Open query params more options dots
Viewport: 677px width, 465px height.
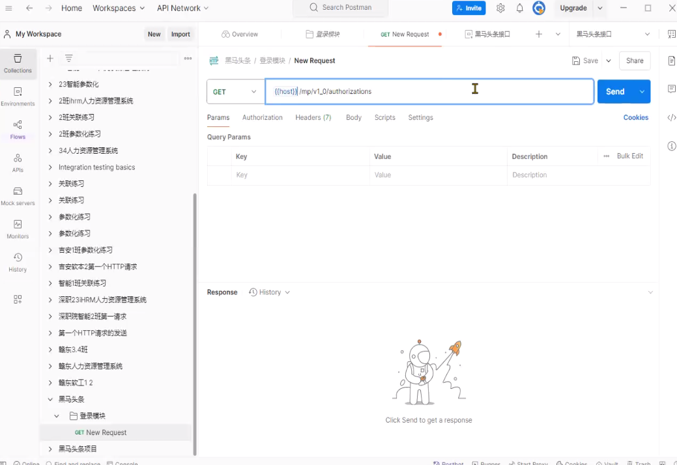click(x=607, y=156)
